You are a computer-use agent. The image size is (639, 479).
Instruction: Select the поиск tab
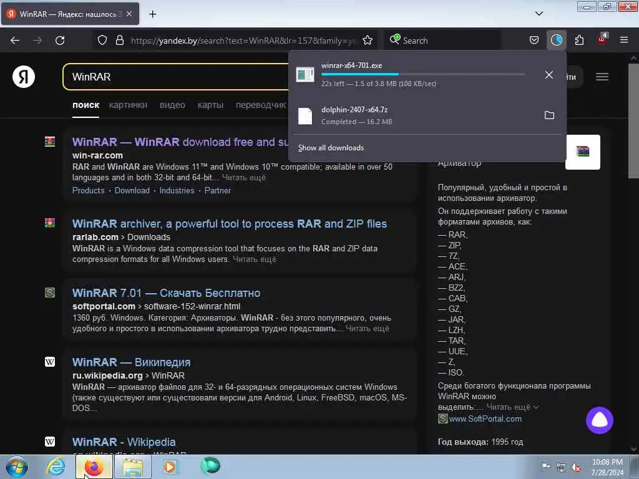pos(85,105)
